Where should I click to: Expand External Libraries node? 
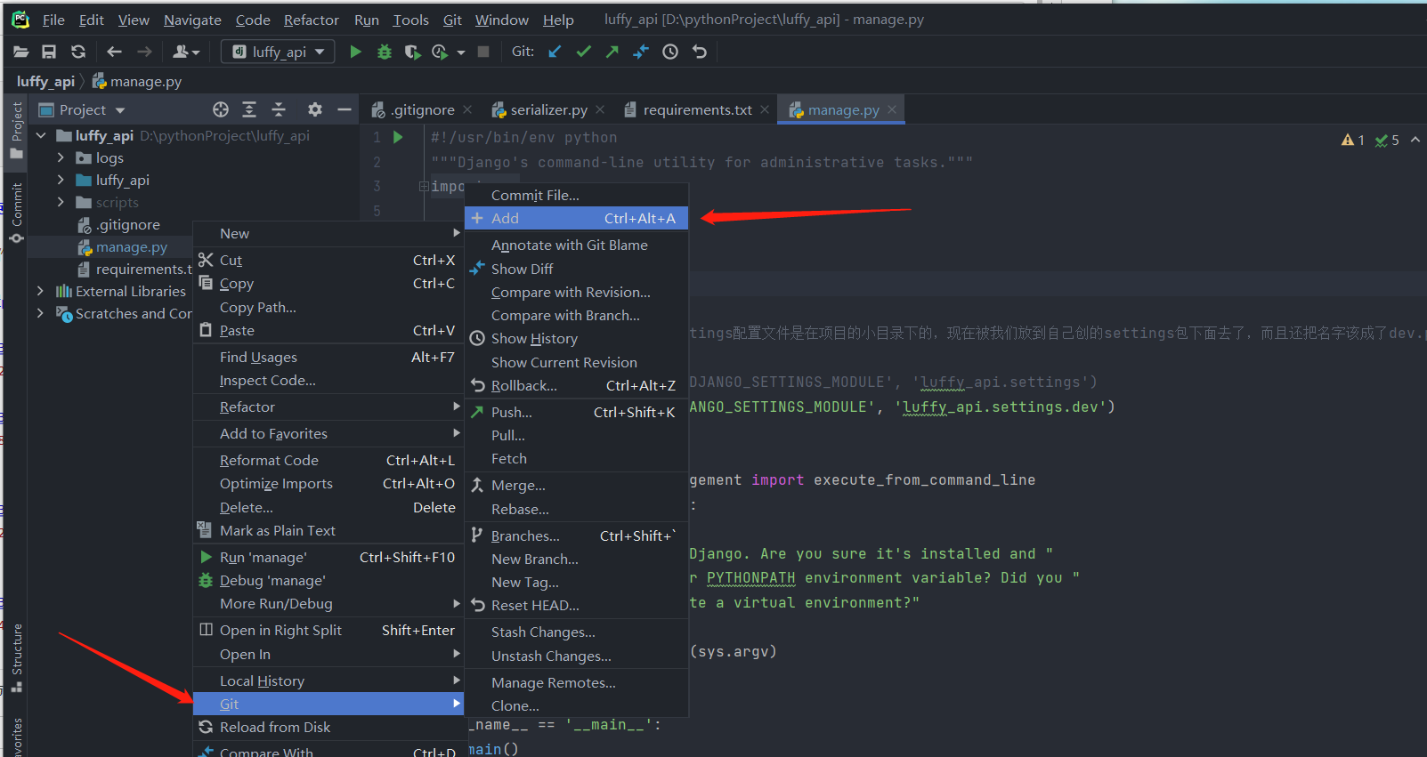coord(40,291)
